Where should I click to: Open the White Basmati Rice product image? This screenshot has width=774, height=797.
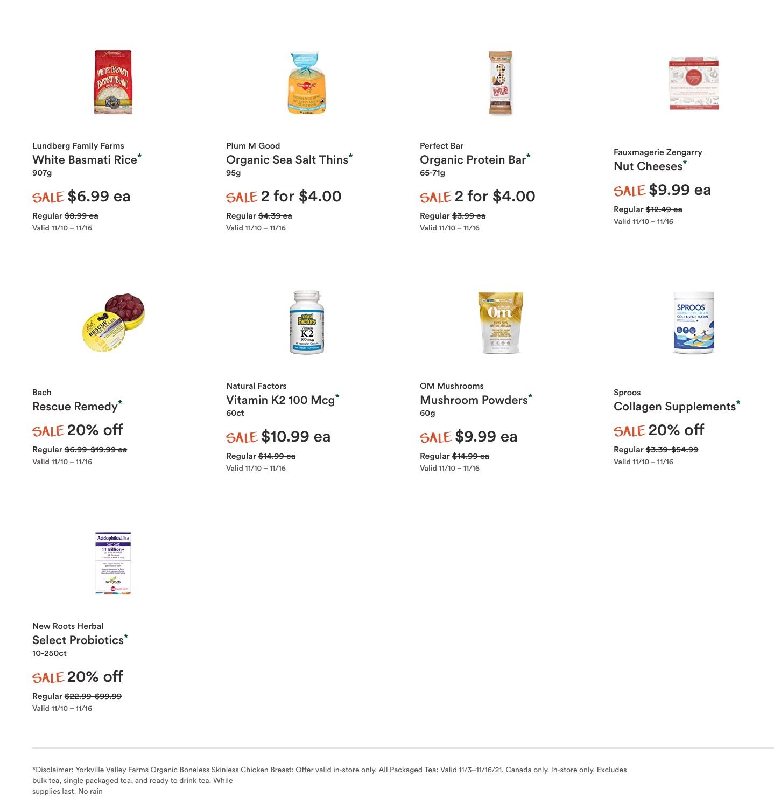(113, 82)
